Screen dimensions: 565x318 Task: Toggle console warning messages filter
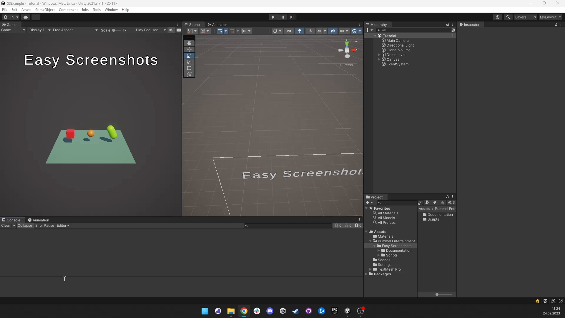[348, 226]
